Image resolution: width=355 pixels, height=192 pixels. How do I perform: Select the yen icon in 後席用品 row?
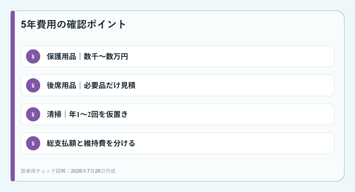tap(33, 85)
